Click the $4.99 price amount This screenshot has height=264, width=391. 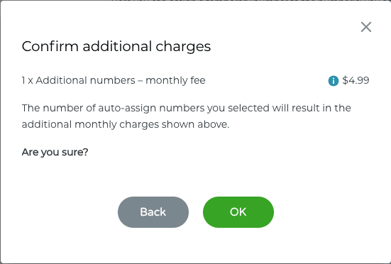pos(356,80)
